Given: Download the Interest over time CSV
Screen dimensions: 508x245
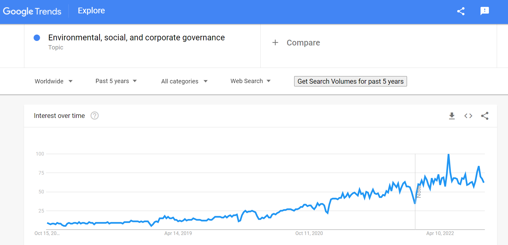Looking at the screenshot, I should coord(452,116).
